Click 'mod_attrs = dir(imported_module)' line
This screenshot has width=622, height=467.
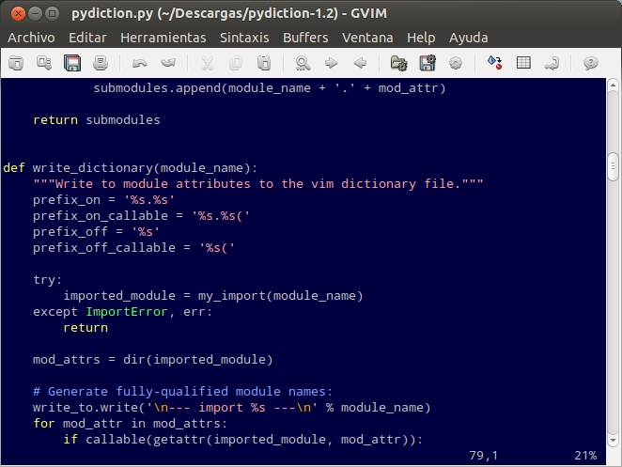(153, 360)
